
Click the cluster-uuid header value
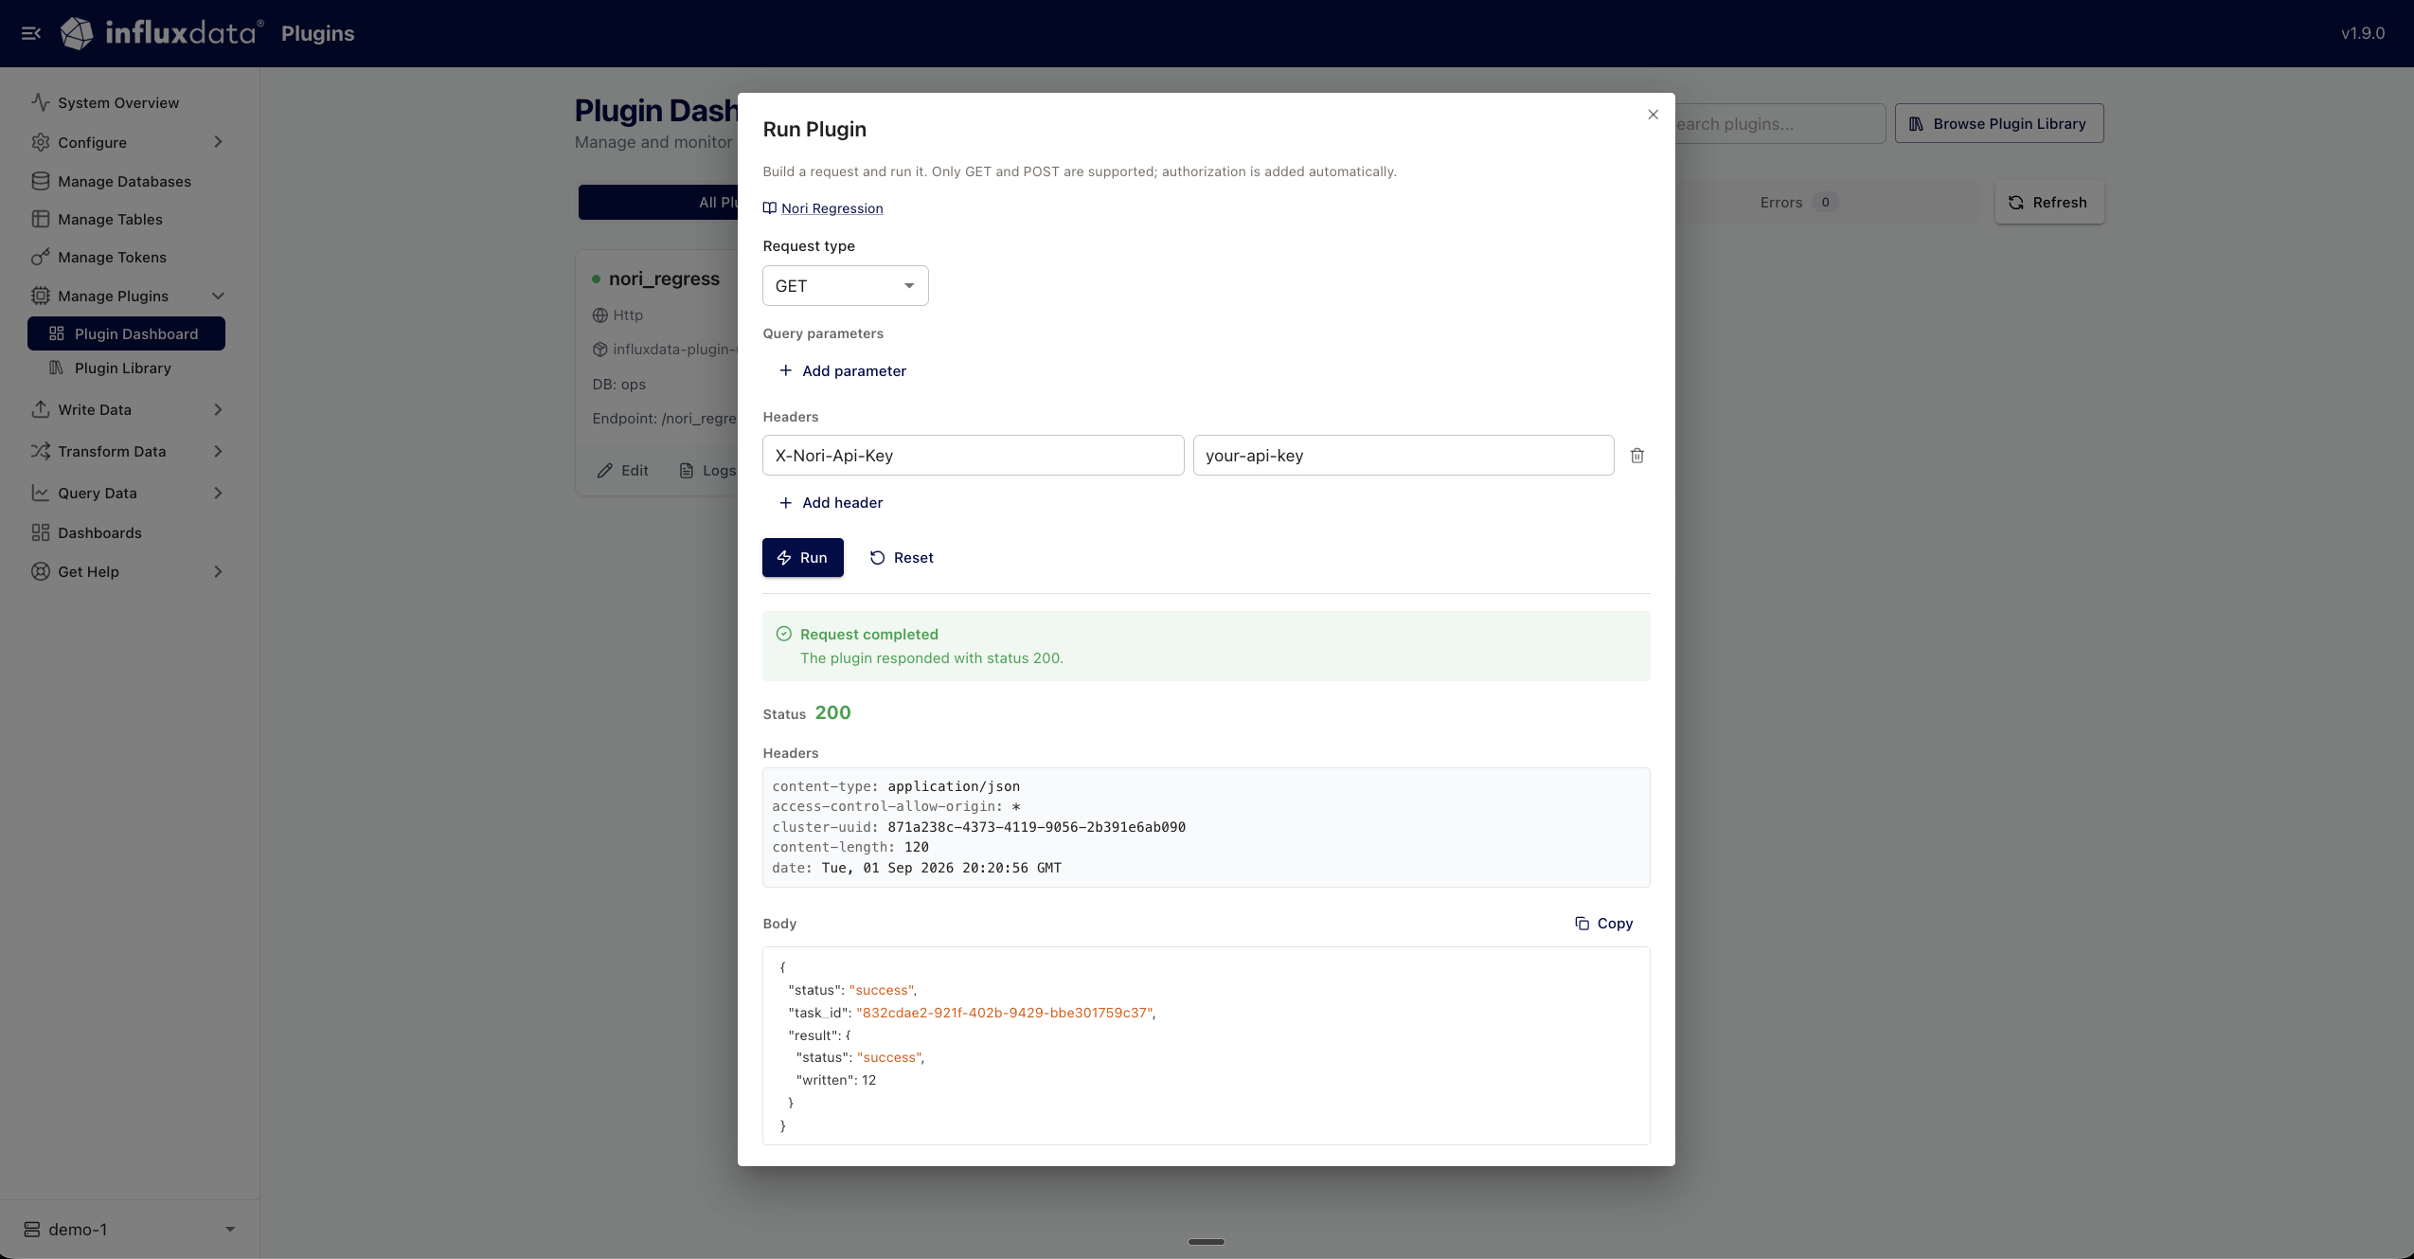click(x=1036, y=827)
